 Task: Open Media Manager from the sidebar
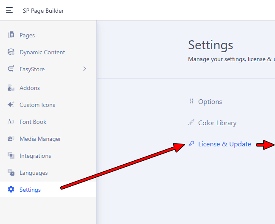pyautogui.click(x=40, y=139)
